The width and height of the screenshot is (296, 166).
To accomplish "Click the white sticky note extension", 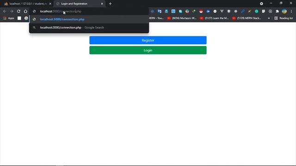I will point(264,11).
